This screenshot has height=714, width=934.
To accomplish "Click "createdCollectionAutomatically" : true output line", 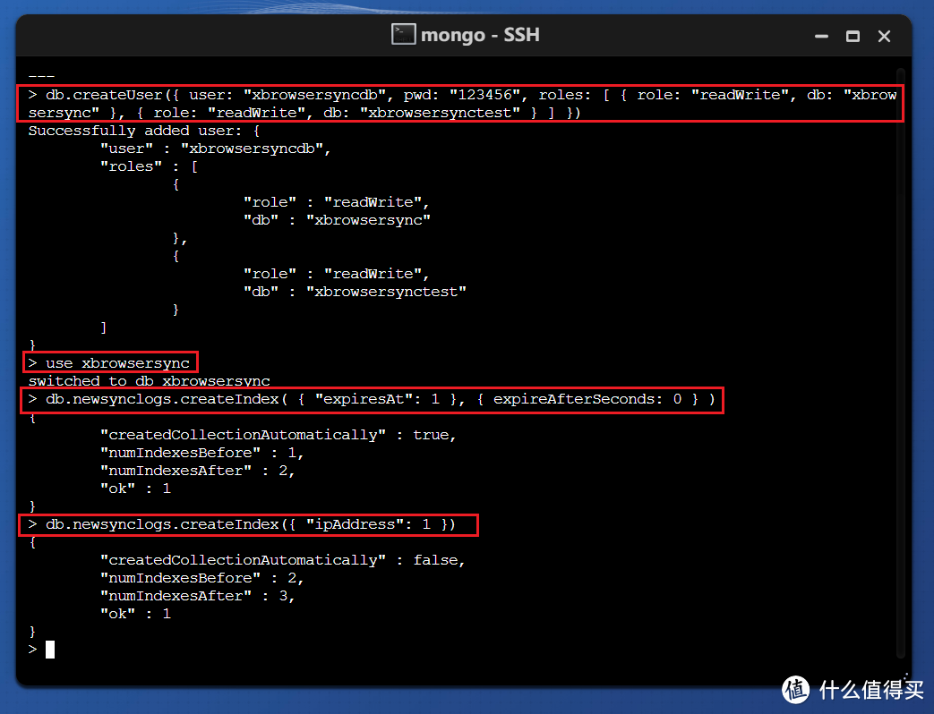I will 278,435.
